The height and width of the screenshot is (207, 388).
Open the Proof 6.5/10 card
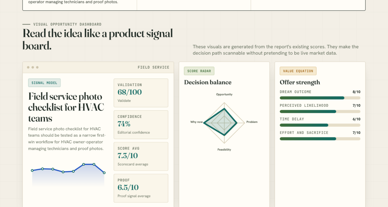(141, 188)
